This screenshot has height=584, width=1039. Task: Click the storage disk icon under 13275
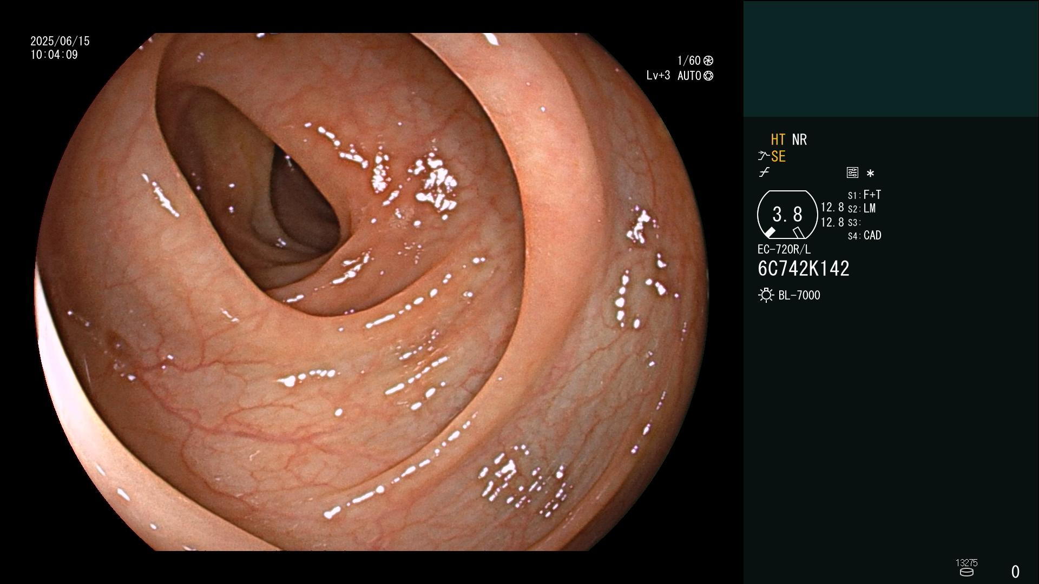[966, 572]
